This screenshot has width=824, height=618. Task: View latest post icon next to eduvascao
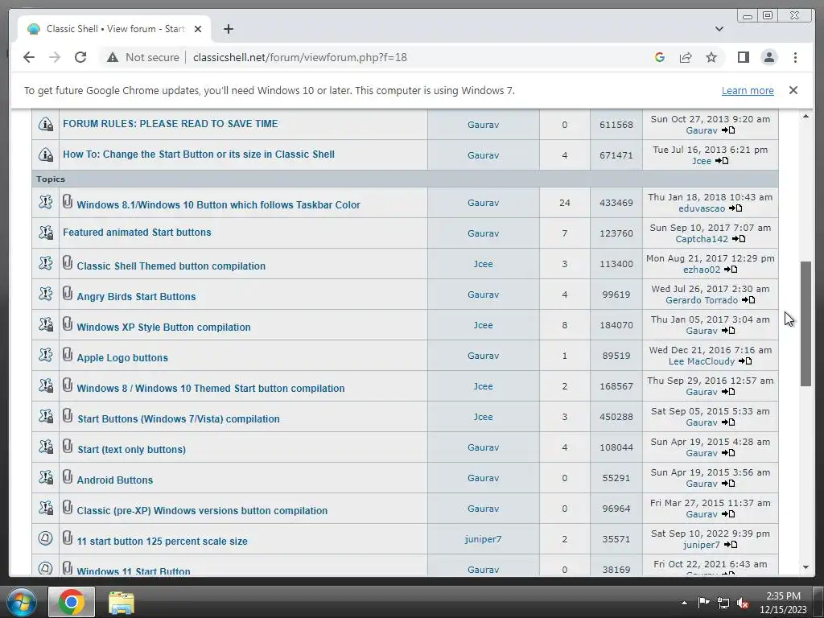pos(735,208)
